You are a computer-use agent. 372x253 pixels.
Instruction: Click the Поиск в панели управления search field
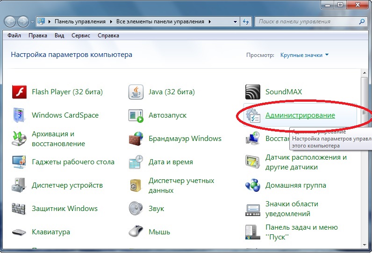pyautogui.click(x=308, y=21)
